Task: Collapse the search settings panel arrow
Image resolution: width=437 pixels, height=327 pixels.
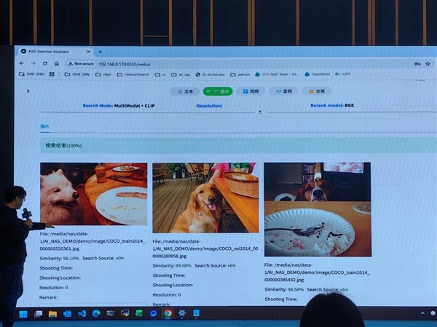Action: (x=260, y=112)
